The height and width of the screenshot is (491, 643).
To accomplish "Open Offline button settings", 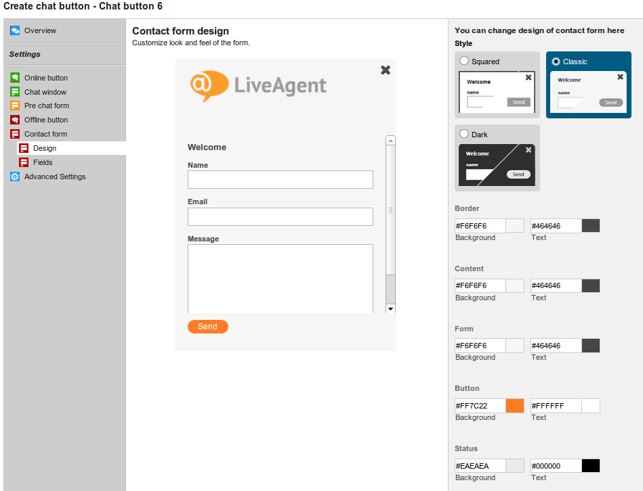I will click(46, 120).
